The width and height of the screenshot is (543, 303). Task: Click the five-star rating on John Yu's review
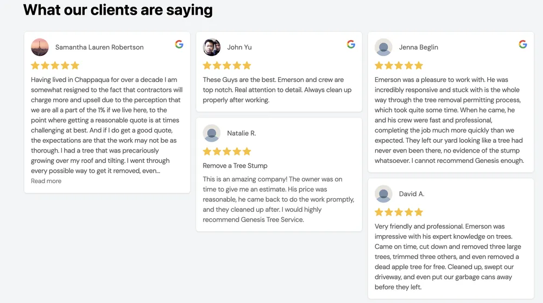tap(227, 66)
